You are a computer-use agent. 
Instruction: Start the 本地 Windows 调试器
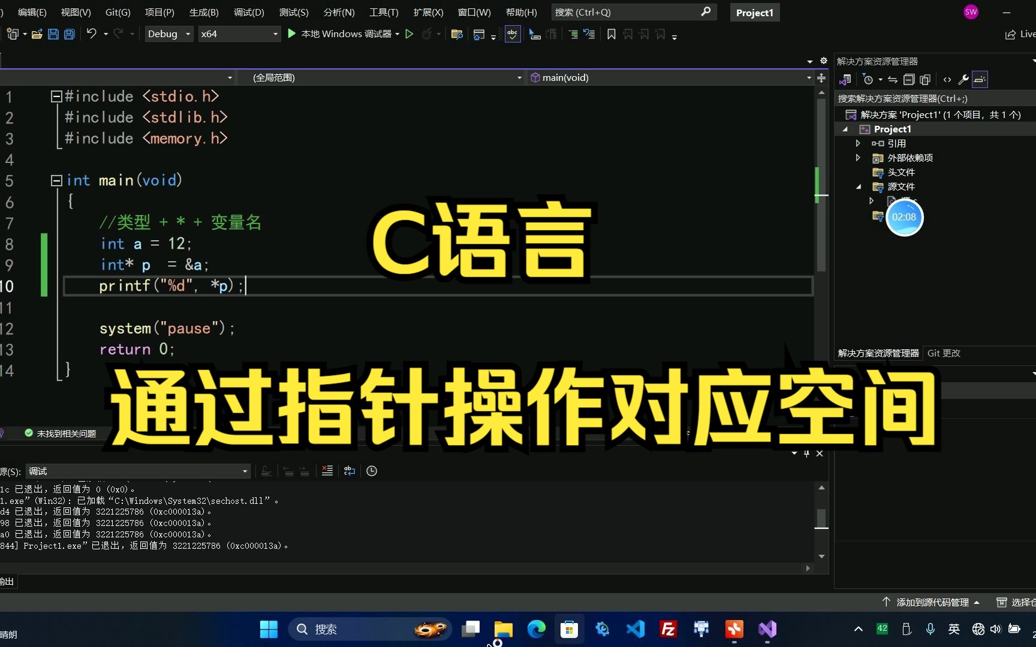click(342, 34)
